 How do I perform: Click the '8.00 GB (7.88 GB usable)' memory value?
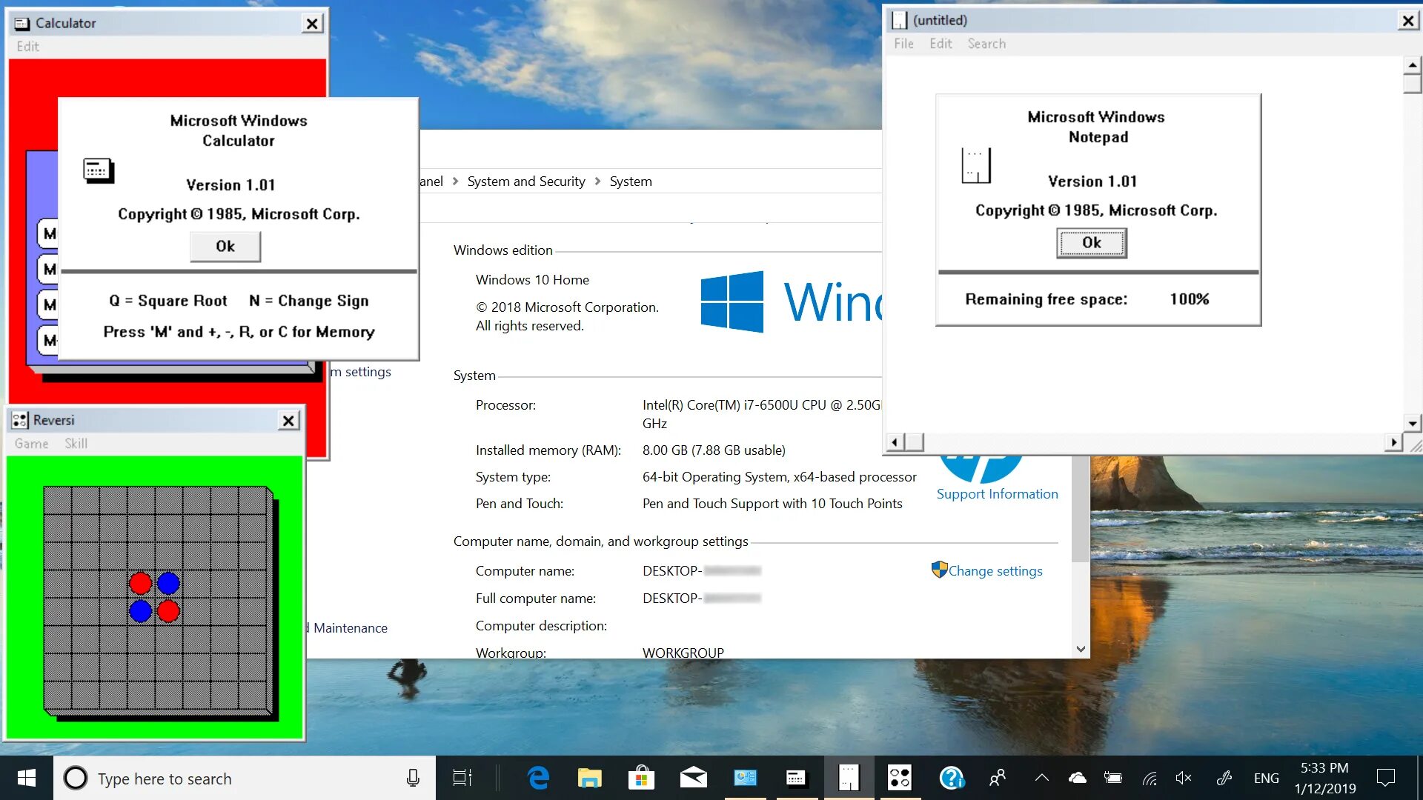[714, 450]
